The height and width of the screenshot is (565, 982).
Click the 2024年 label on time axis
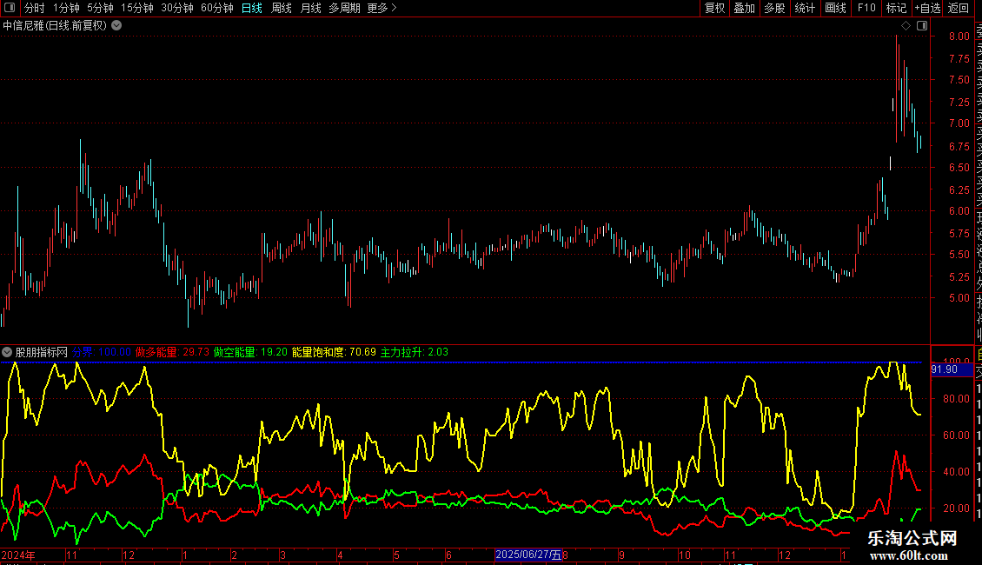18,555
